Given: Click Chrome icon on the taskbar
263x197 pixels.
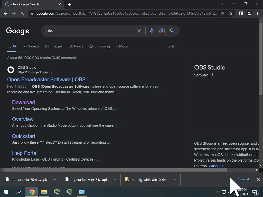Looking at the screenshot, I should coord(31,192).
